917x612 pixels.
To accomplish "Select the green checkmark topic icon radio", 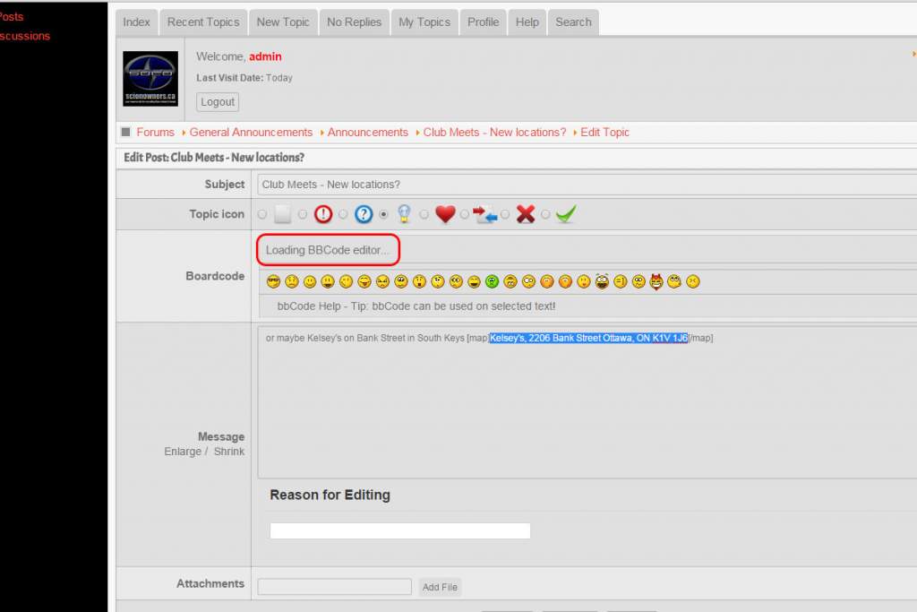I will (x=545, y=215).
